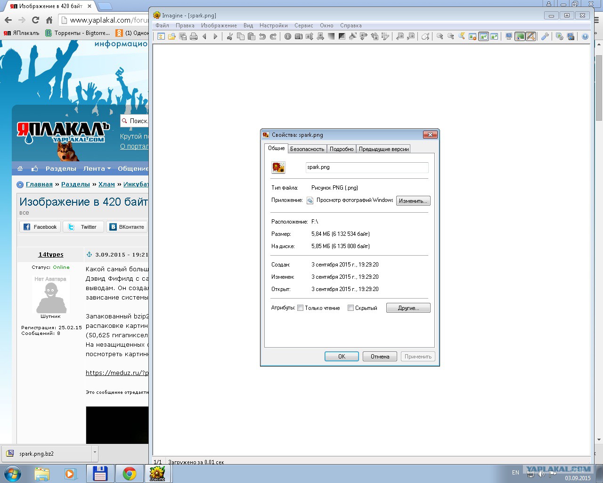The height and width of the screenshot is (483, 603).
Task: Click the Разделы item in blue navigation bar
Action: [61, 168]
